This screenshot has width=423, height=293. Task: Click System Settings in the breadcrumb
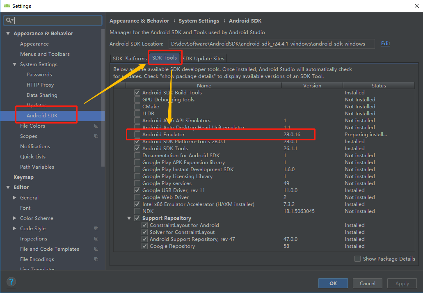199,21
